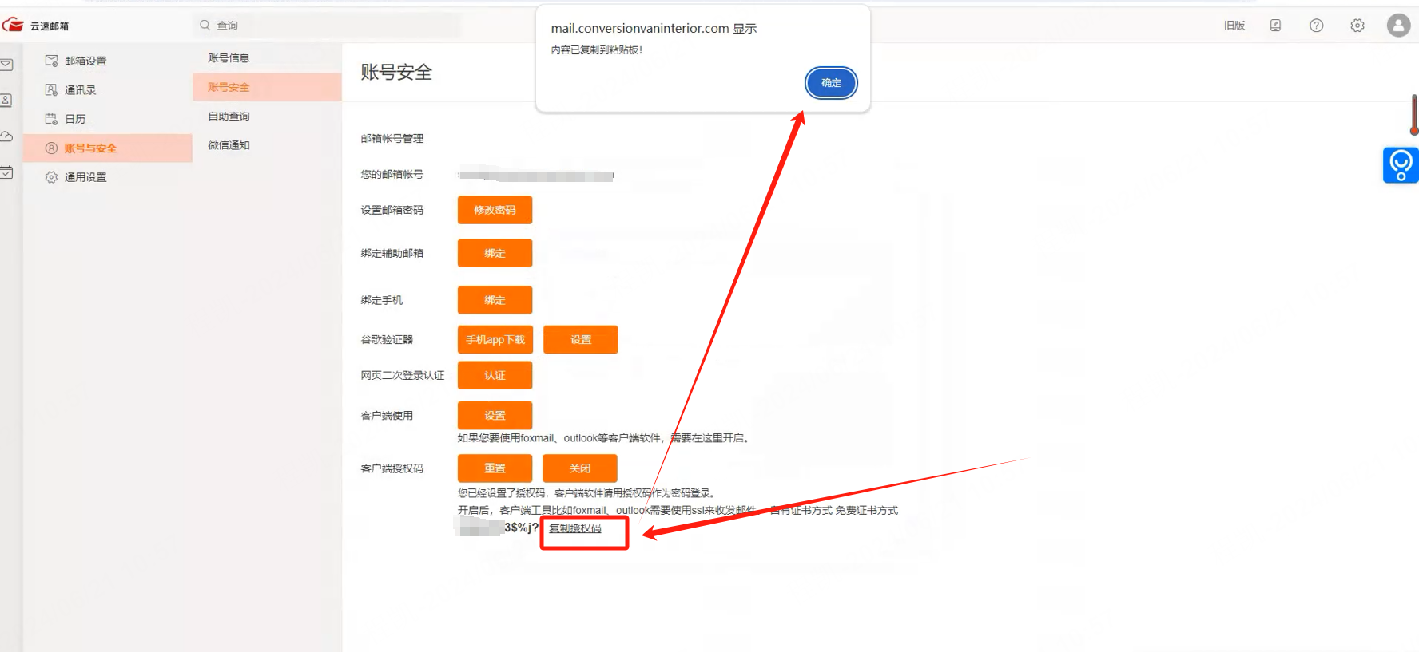
Task: Click 重置 for 客户端授权码
Action: pos(495,468)
